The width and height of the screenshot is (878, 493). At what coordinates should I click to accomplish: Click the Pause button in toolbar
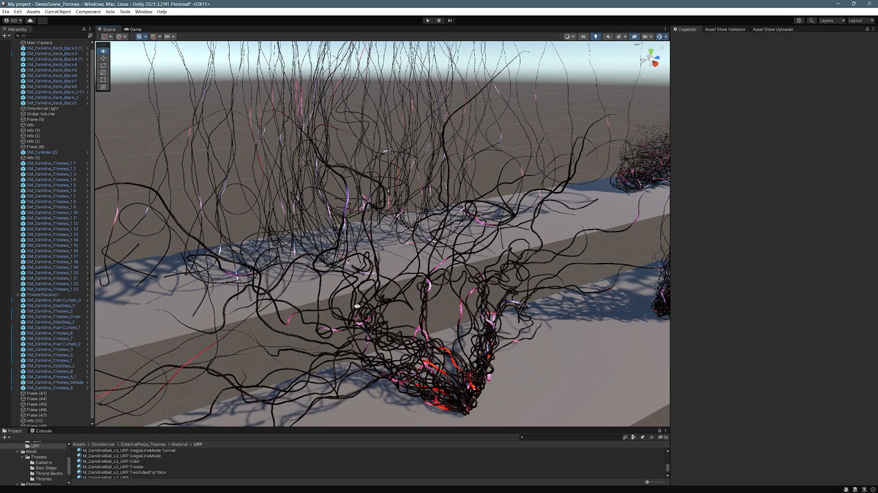point(439,20)
